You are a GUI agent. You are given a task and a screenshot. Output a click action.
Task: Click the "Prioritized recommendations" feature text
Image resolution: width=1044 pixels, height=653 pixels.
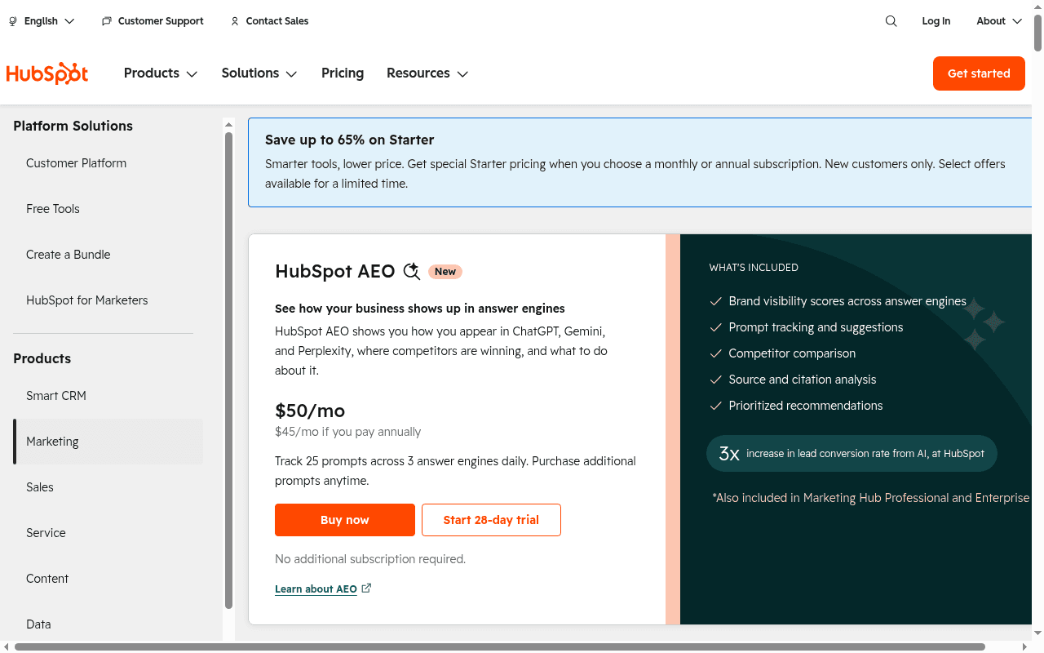pos(806,406)
